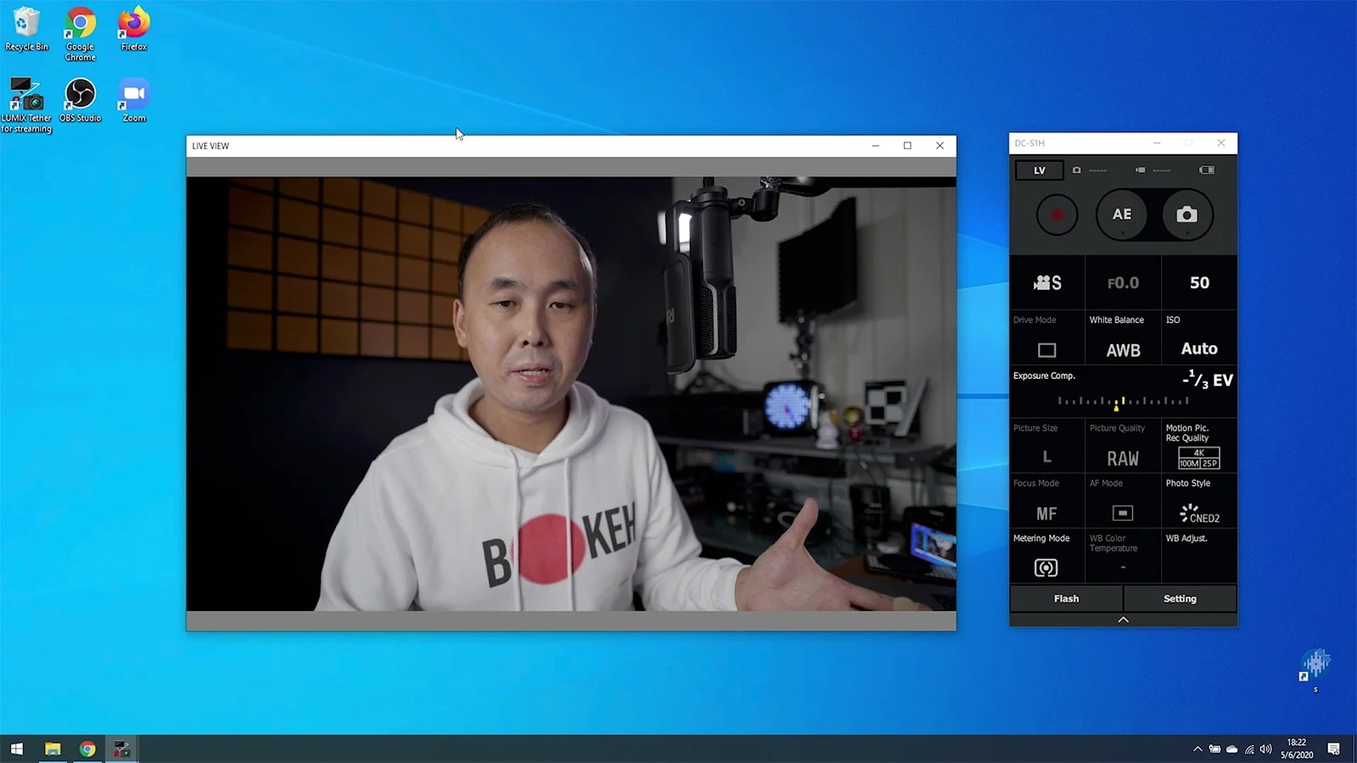The image size is (1357, 763).
Task: Open the Metering Mode icon
Action: (x=1045, y=568)
